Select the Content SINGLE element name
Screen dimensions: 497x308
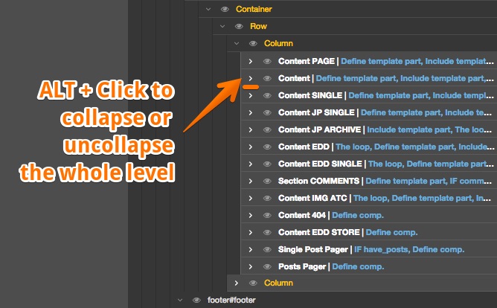(310, 95)
